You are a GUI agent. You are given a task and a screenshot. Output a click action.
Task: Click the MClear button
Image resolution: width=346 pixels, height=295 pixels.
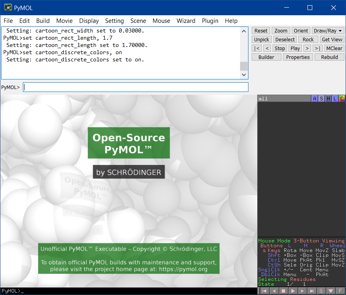[334, 48]
